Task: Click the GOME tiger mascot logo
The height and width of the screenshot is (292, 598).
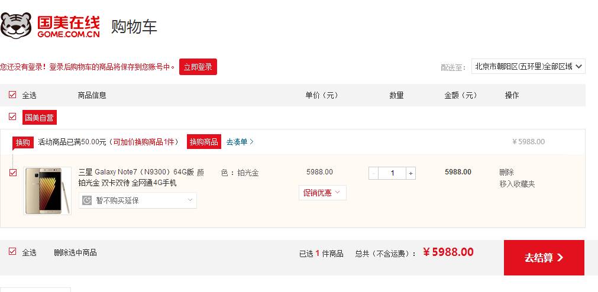Action: coord(15,25)
